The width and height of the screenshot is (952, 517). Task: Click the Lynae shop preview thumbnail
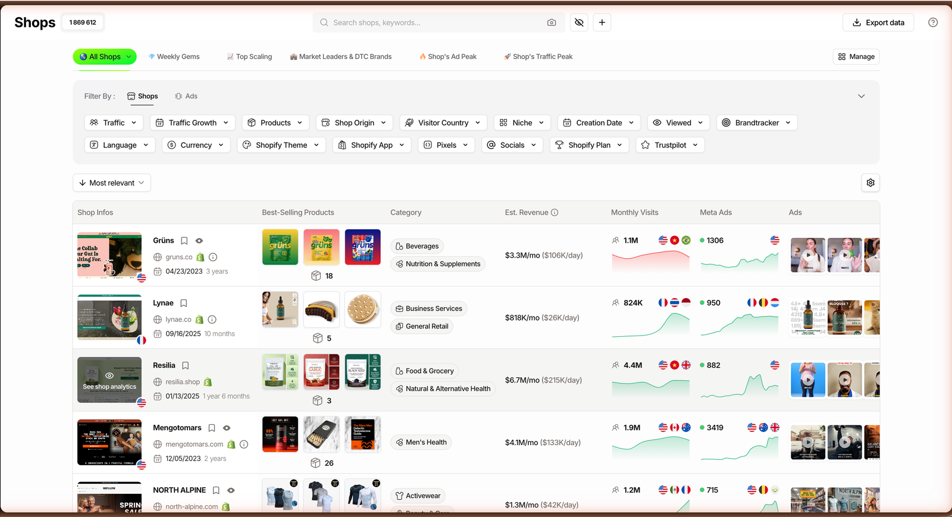coord(109,318)
